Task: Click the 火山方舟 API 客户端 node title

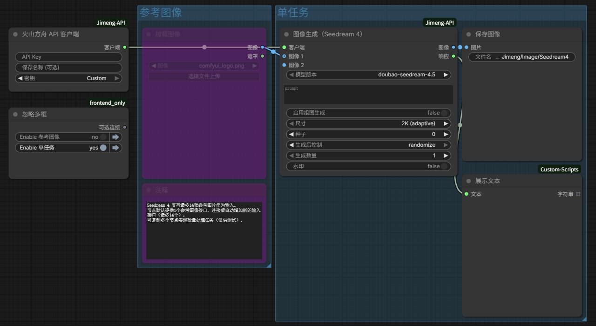Action: point(51,34)
